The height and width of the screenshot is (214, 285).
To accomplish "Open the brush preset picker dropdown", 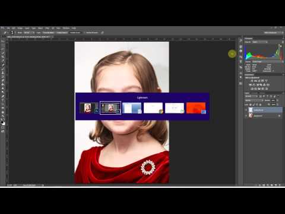I will [12, 33].
